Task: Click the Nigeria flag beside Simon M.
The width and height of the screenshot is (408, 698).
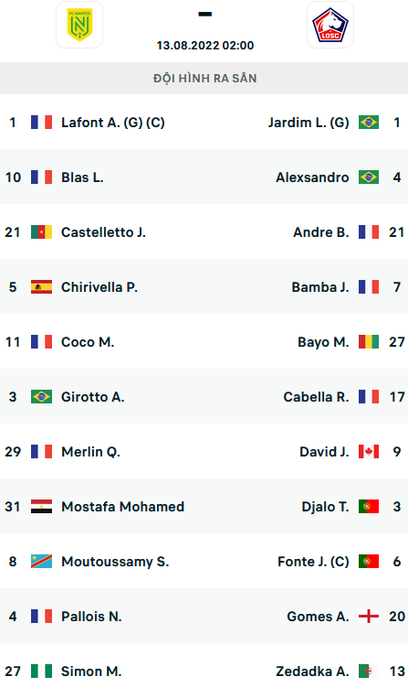Action: pos(41,671)
